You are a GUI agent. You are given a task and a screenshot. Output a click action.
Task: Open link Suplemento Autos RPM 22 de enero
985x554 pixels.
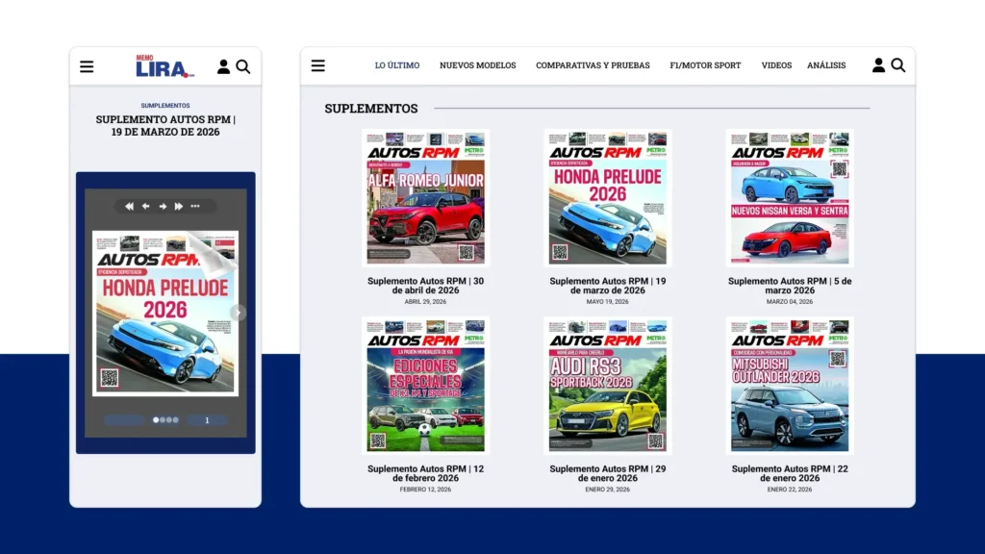pyautogui.click(x=790, y=473)
